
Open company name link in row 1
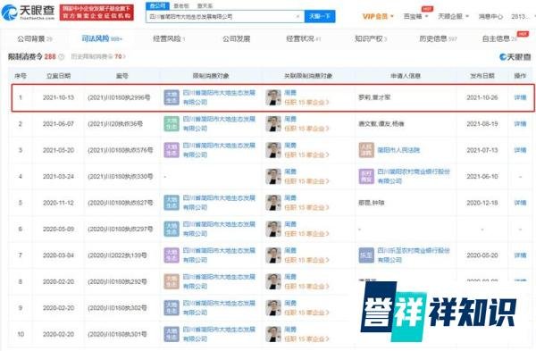tap(219, 97)
